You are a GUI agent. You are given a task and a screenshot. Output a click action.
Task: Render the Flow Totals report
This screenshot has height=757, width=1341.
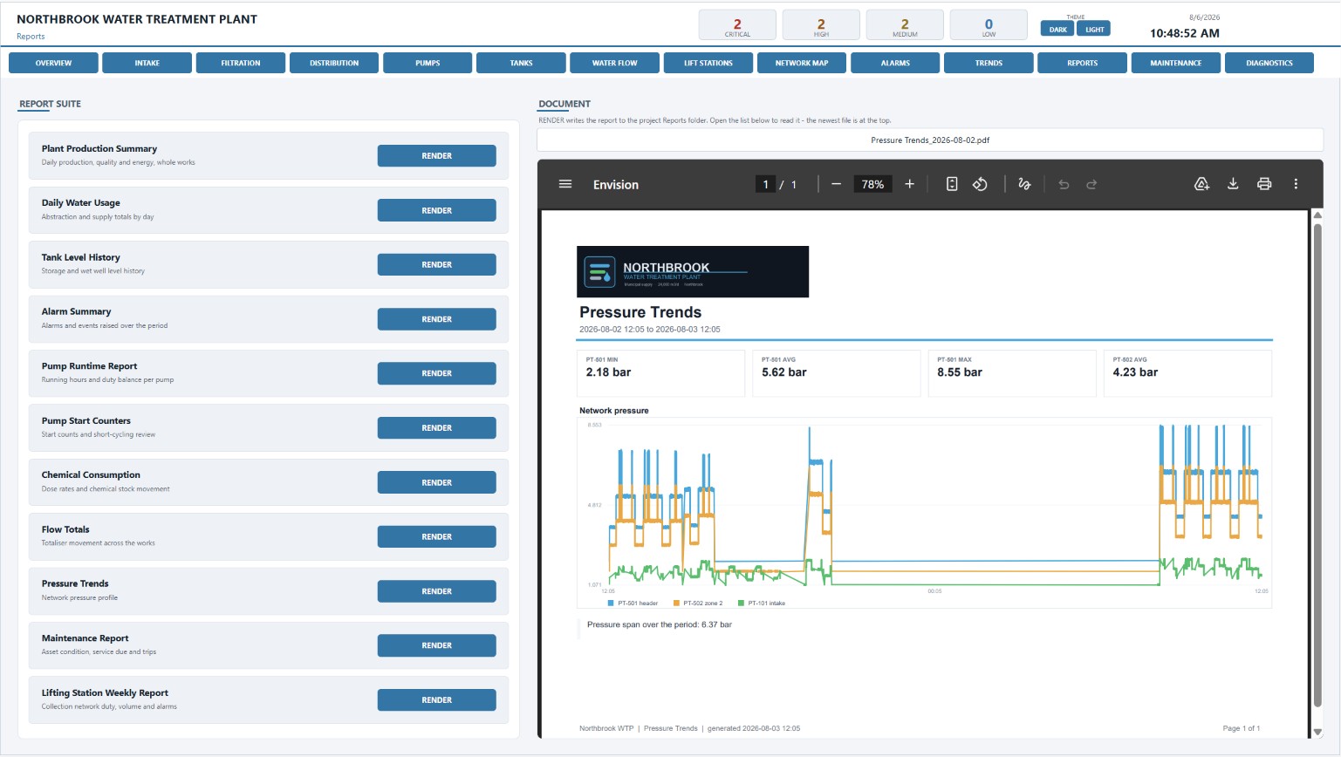coord(436,536)
